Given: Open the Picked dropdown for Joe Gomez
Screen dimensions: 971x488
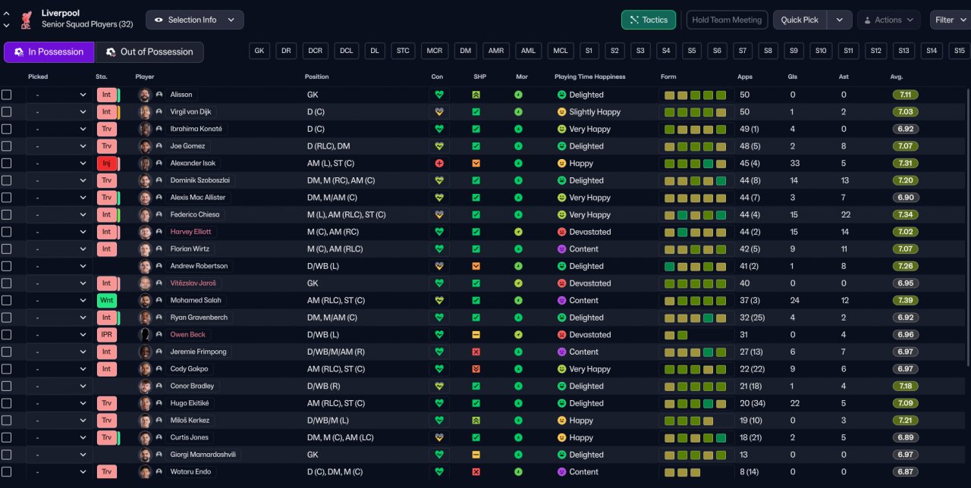Looking at the screenshot, I should point(59,146).
